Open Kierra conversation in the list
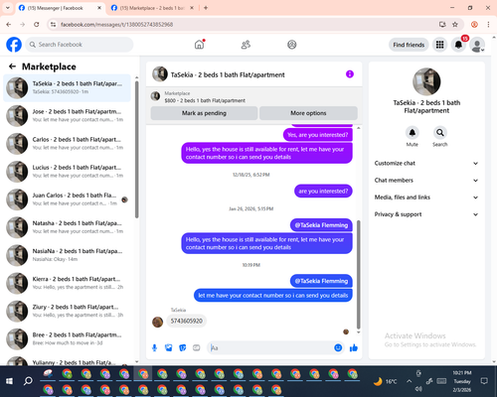The width and height of the screenshot is (497, 397). (68, 283)
